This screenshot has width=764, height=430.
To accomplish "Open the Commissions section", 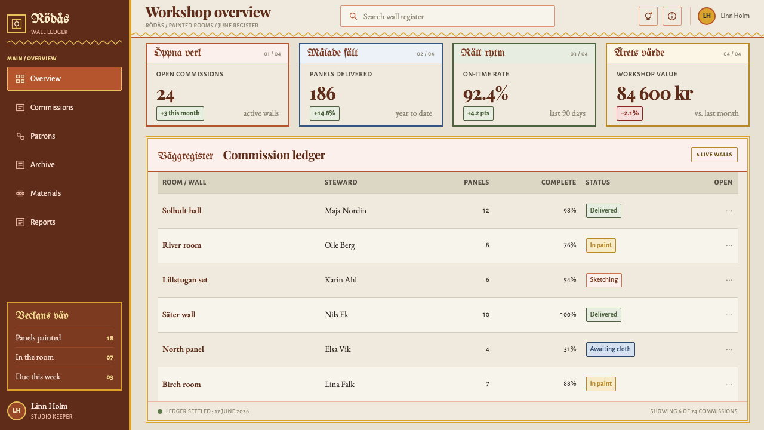I will [x=64, y=107].
